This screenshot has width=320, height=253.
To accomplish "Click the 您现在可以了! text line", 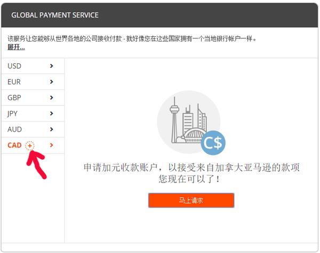I will [189, 179].
